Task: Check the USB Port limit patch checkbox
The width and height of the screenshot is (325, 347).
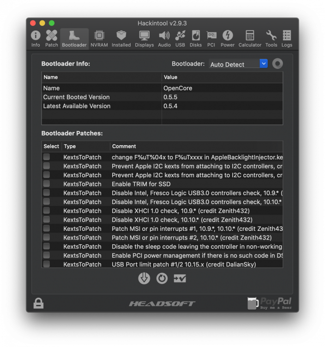Action: [x=46, y=264]
